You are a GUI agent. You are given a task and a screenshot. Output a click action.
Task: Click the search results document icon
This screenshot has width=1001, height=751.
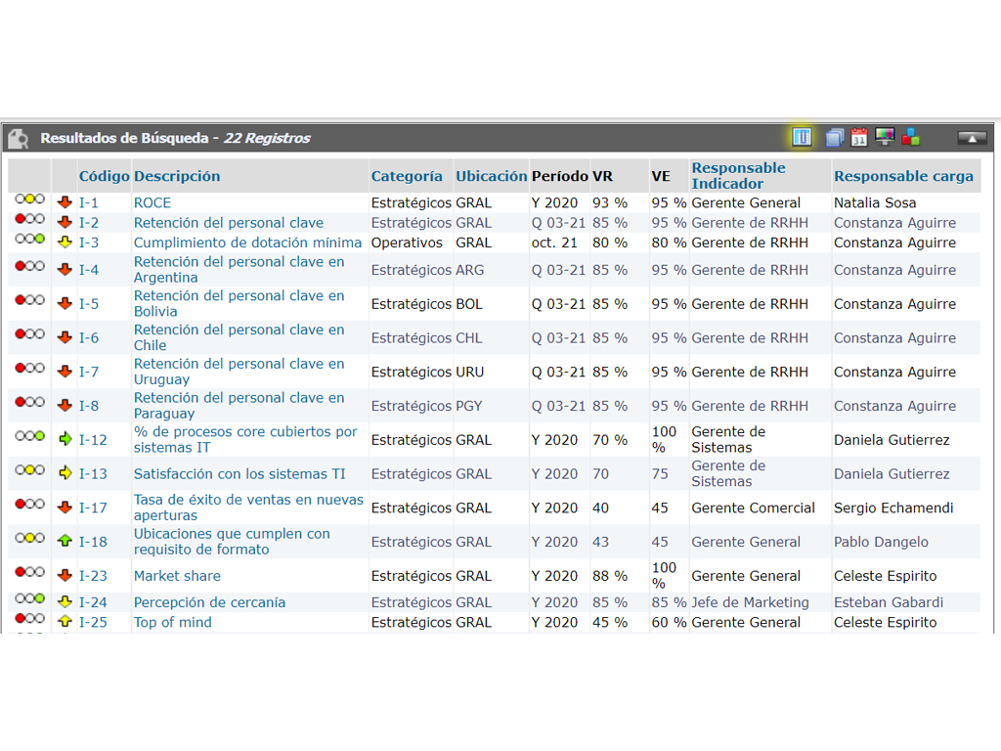point(19,138)
